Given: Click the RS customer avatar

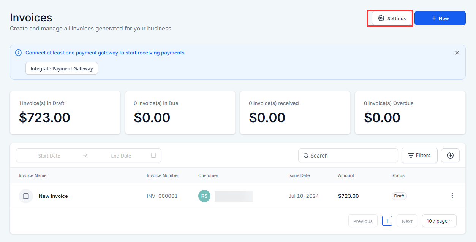Looking at the screenshot, I should pos(204,196).
